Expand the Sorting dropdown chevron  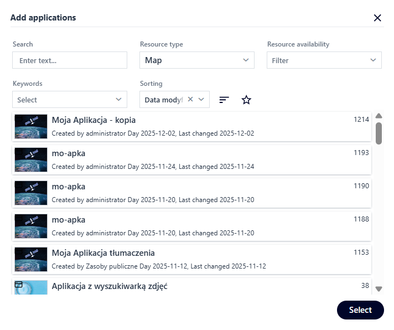[201, 100]
